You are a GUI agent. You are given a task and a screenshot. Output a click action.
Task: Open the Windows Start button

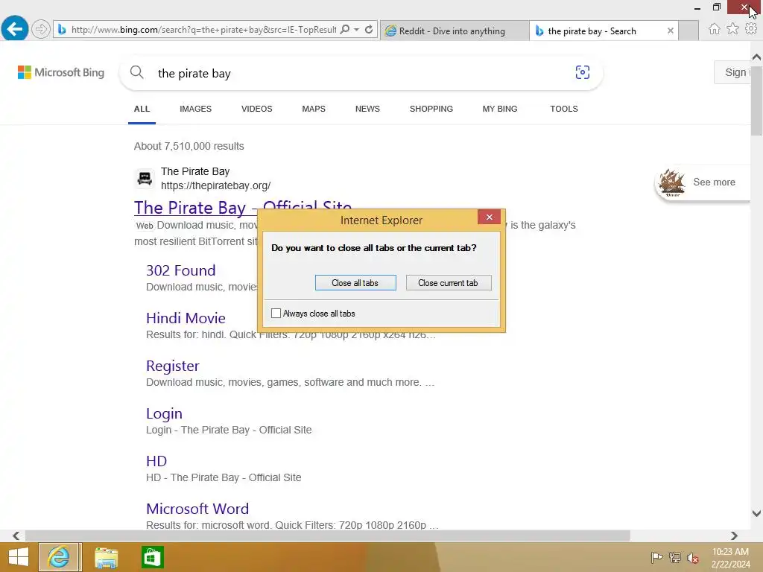click(x=19, y=557)
